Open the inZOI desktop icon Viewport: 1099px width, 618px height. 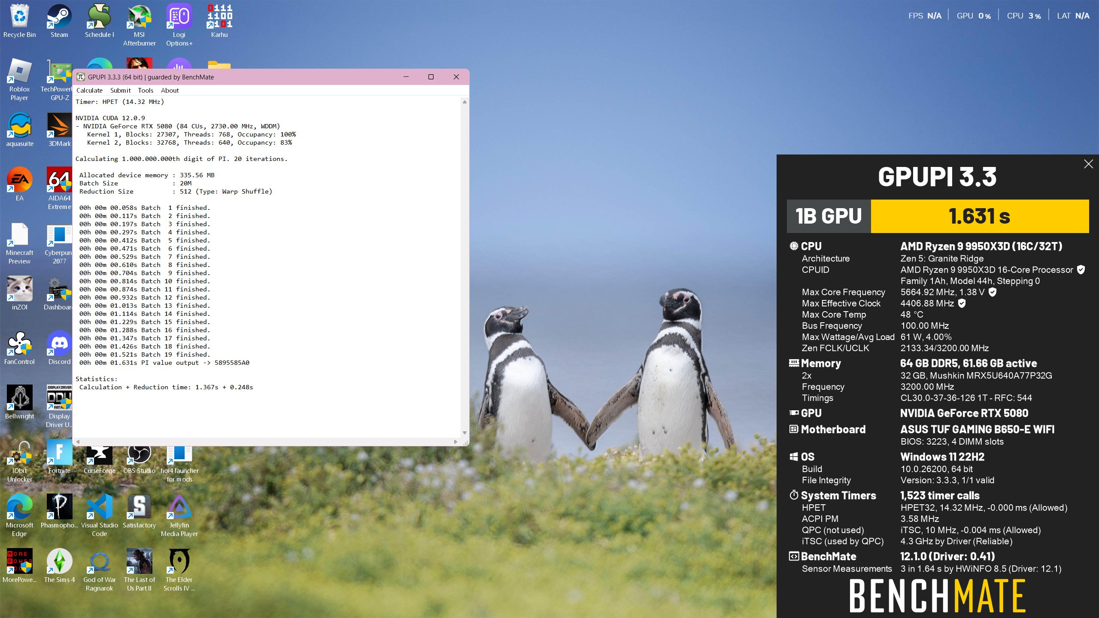(x=19, y=294)
